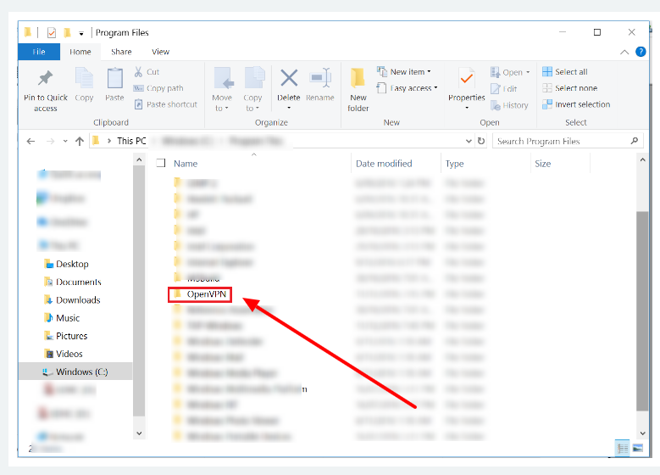
Task: Open Downloads in the navigation pane
Action: click(x=72, y=299)
